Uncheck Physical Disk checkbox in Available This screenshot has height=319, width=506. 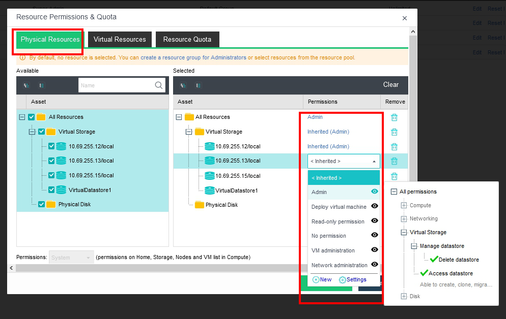coord(41,204)
